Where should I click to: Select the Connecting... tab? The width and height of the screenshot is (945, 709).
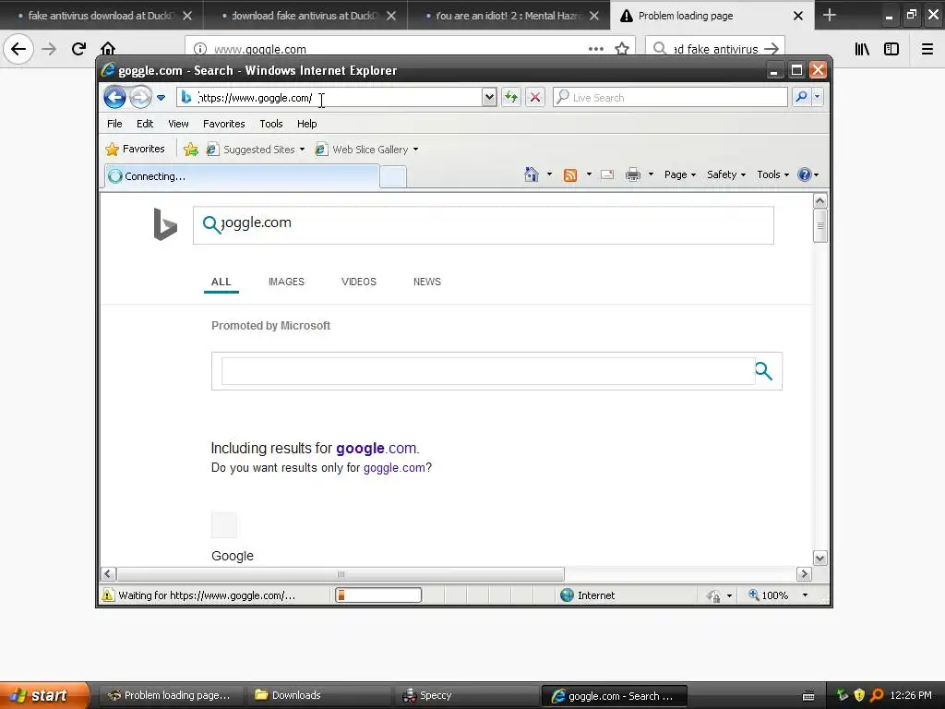[242, 176]
